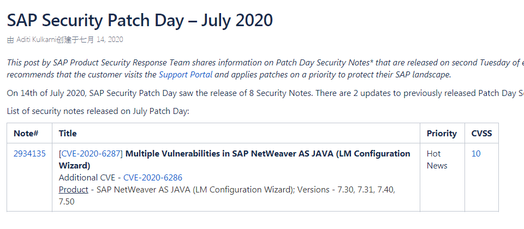Viewport: 524px width, 229px height.
Task: Click the '由' character before author
Action: 10,40
